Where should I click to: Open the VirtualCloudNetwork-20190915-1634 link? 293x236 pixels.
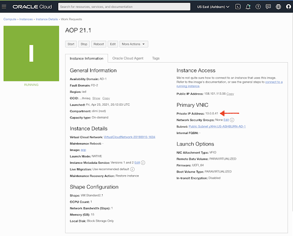pos(130,137)
